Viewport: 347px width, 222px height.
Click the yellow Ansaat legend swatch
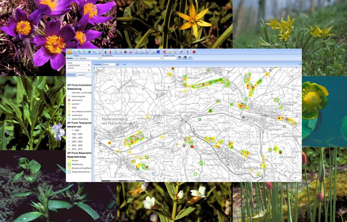tap(69, 160)
